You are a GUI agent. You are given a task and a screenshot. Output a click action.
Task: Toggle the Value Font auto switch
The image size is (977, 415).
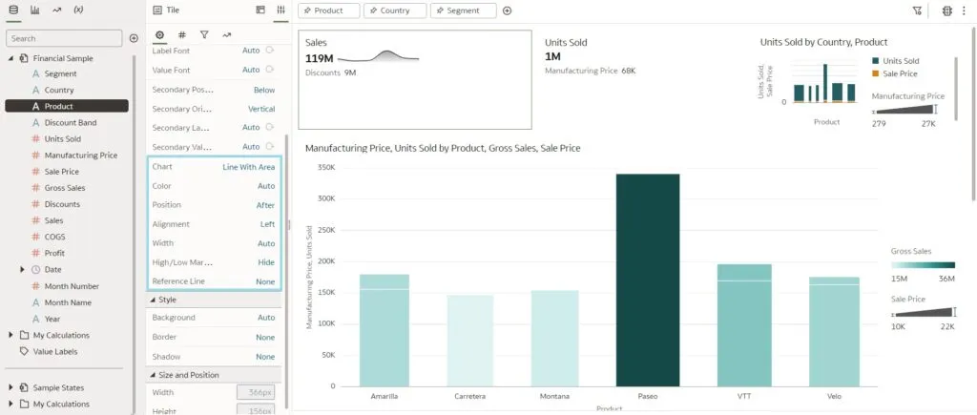coord(270,70)
